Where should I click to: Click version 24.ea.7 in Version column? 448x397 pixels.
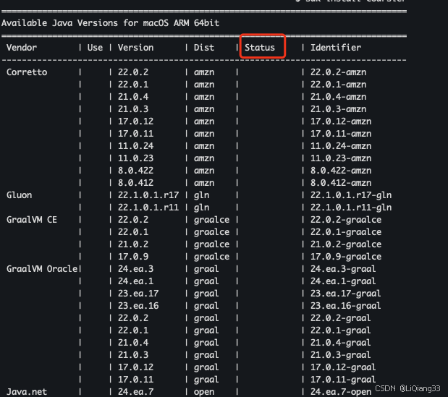pos(136,392)
